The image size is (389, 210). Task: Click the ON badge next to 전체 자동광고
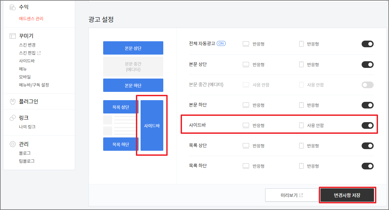[222, 43]
